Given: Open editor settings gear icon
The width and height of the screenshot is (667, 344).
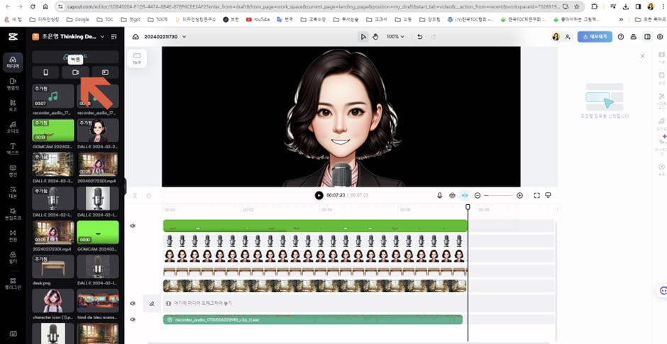Looking at the screenshot, I should [660, 37].
